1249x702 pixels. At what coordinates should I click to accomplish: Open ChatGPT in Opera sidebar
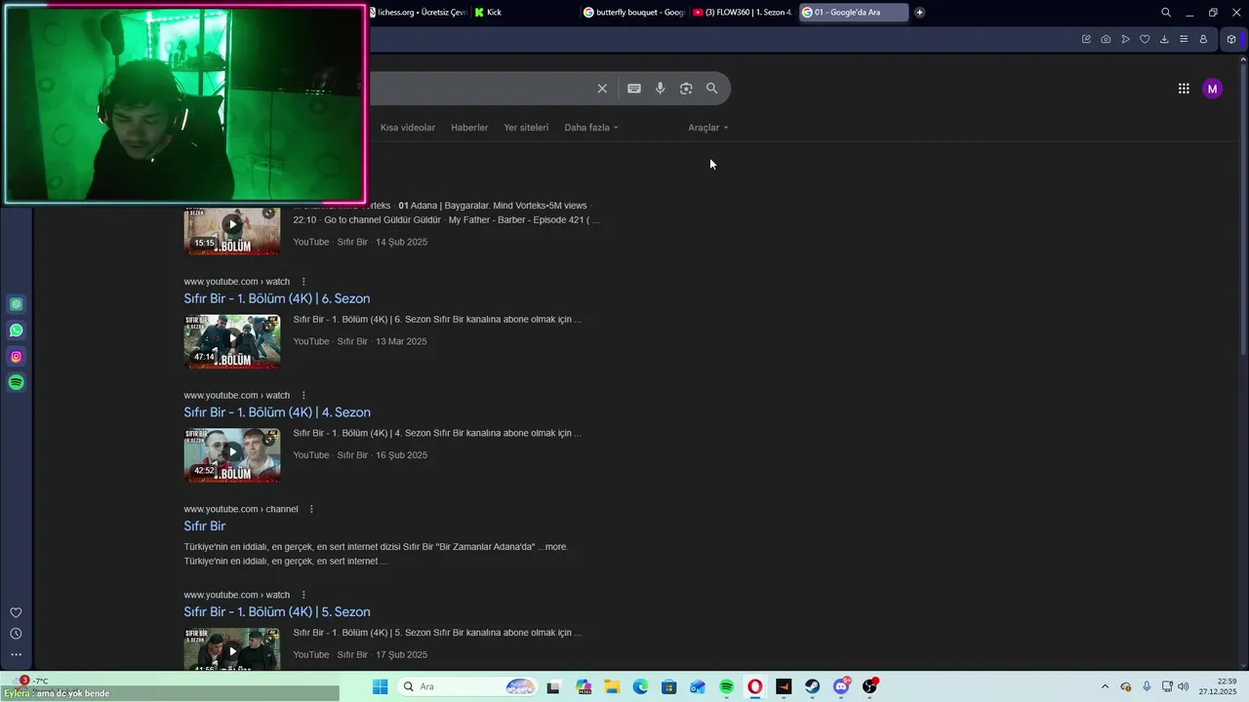click(x=17, y=304)
